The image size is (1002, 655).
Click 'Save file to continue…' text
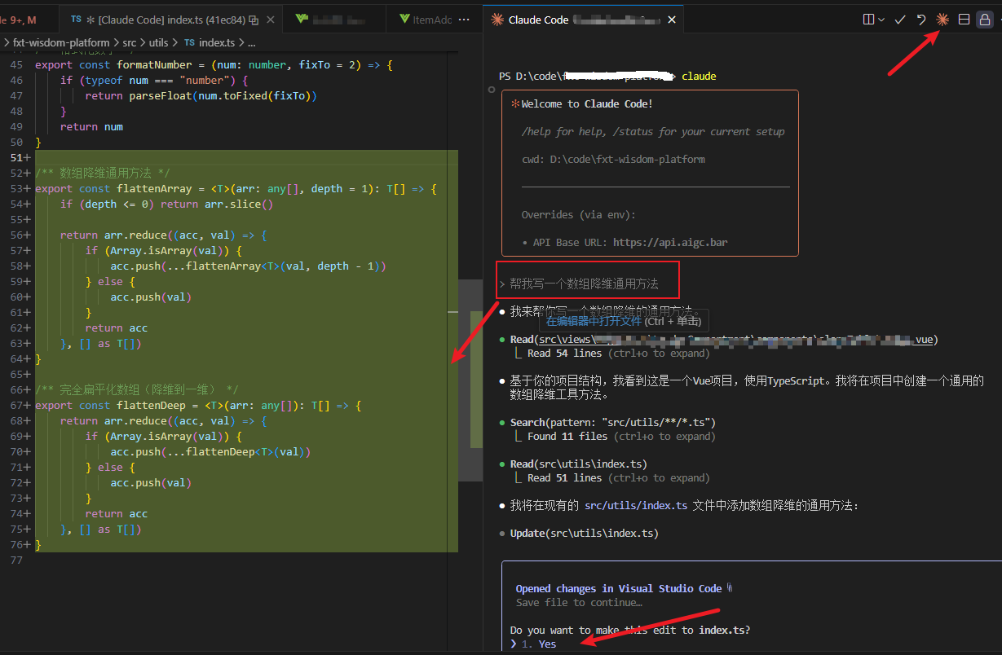(x=579, y=603)
